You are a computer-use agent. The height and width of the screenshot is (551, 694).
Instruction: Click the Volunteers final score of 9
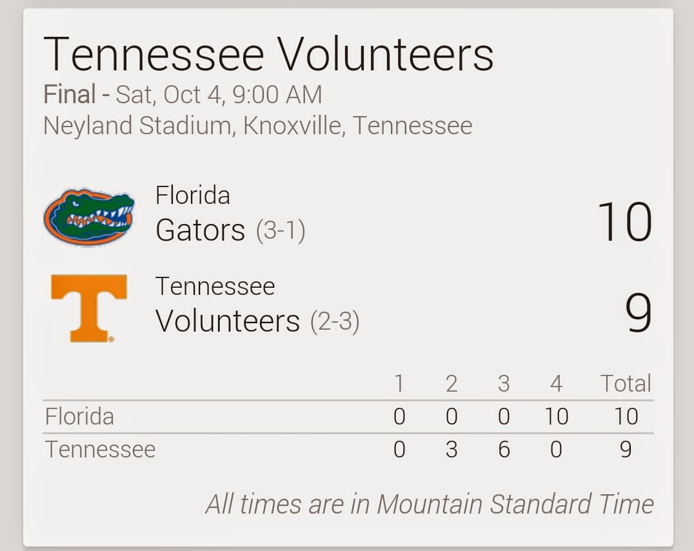click(x=639, y=313)
